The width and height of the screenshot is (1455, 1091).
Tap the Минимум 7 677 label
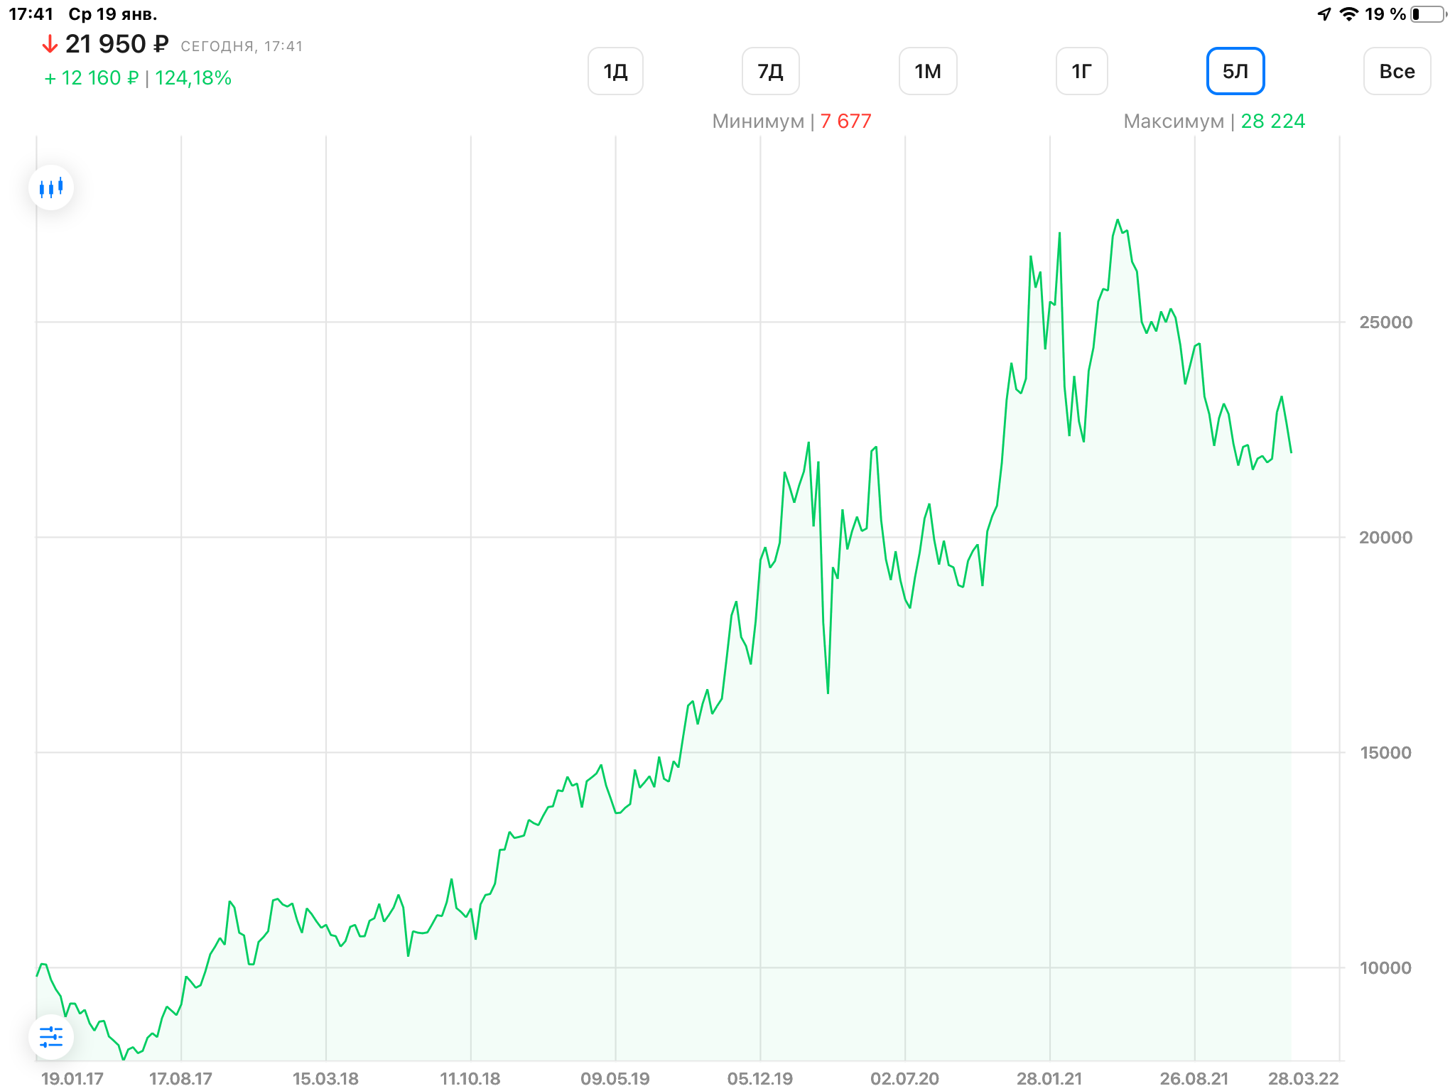791,121
